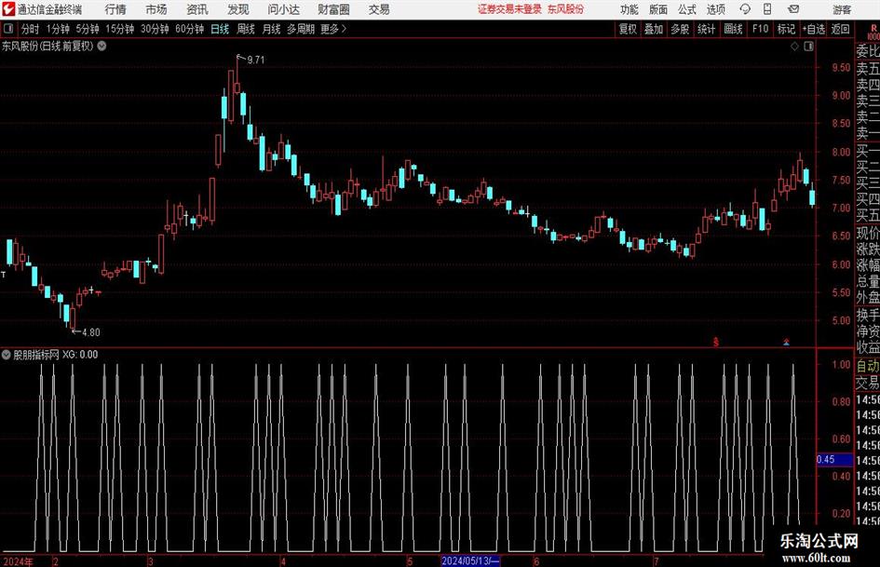Open the 资讯 menu
The height and width of the screenshot is (567, 880).
coord(197,9)
